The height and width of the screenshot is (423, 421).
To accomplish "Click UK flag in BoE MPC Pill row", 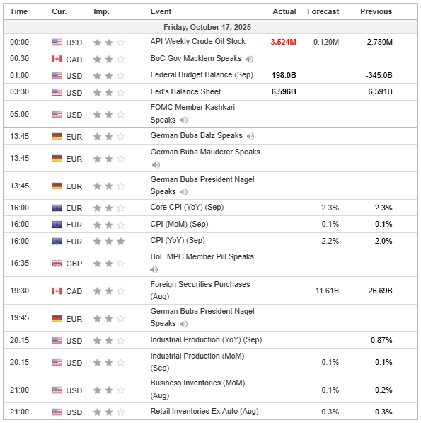I will [x=57, y=264].
